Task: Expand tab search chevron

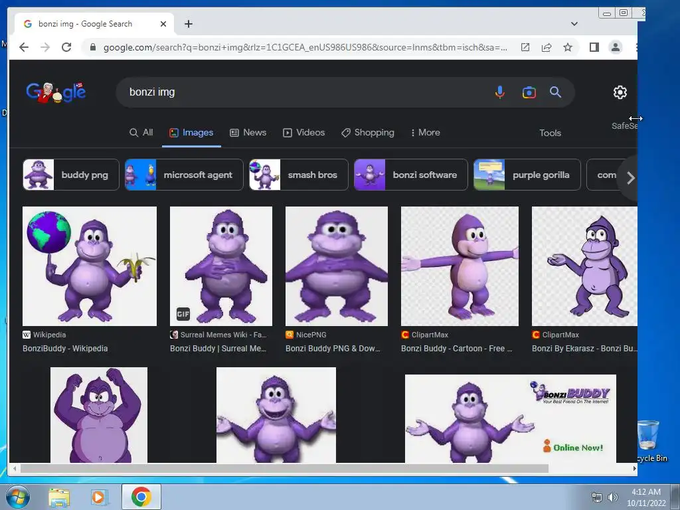Action: 574,24
